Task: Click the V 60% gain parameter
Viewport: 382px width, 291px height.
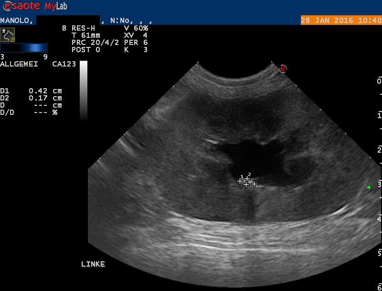Action: [x=135, y=28]
